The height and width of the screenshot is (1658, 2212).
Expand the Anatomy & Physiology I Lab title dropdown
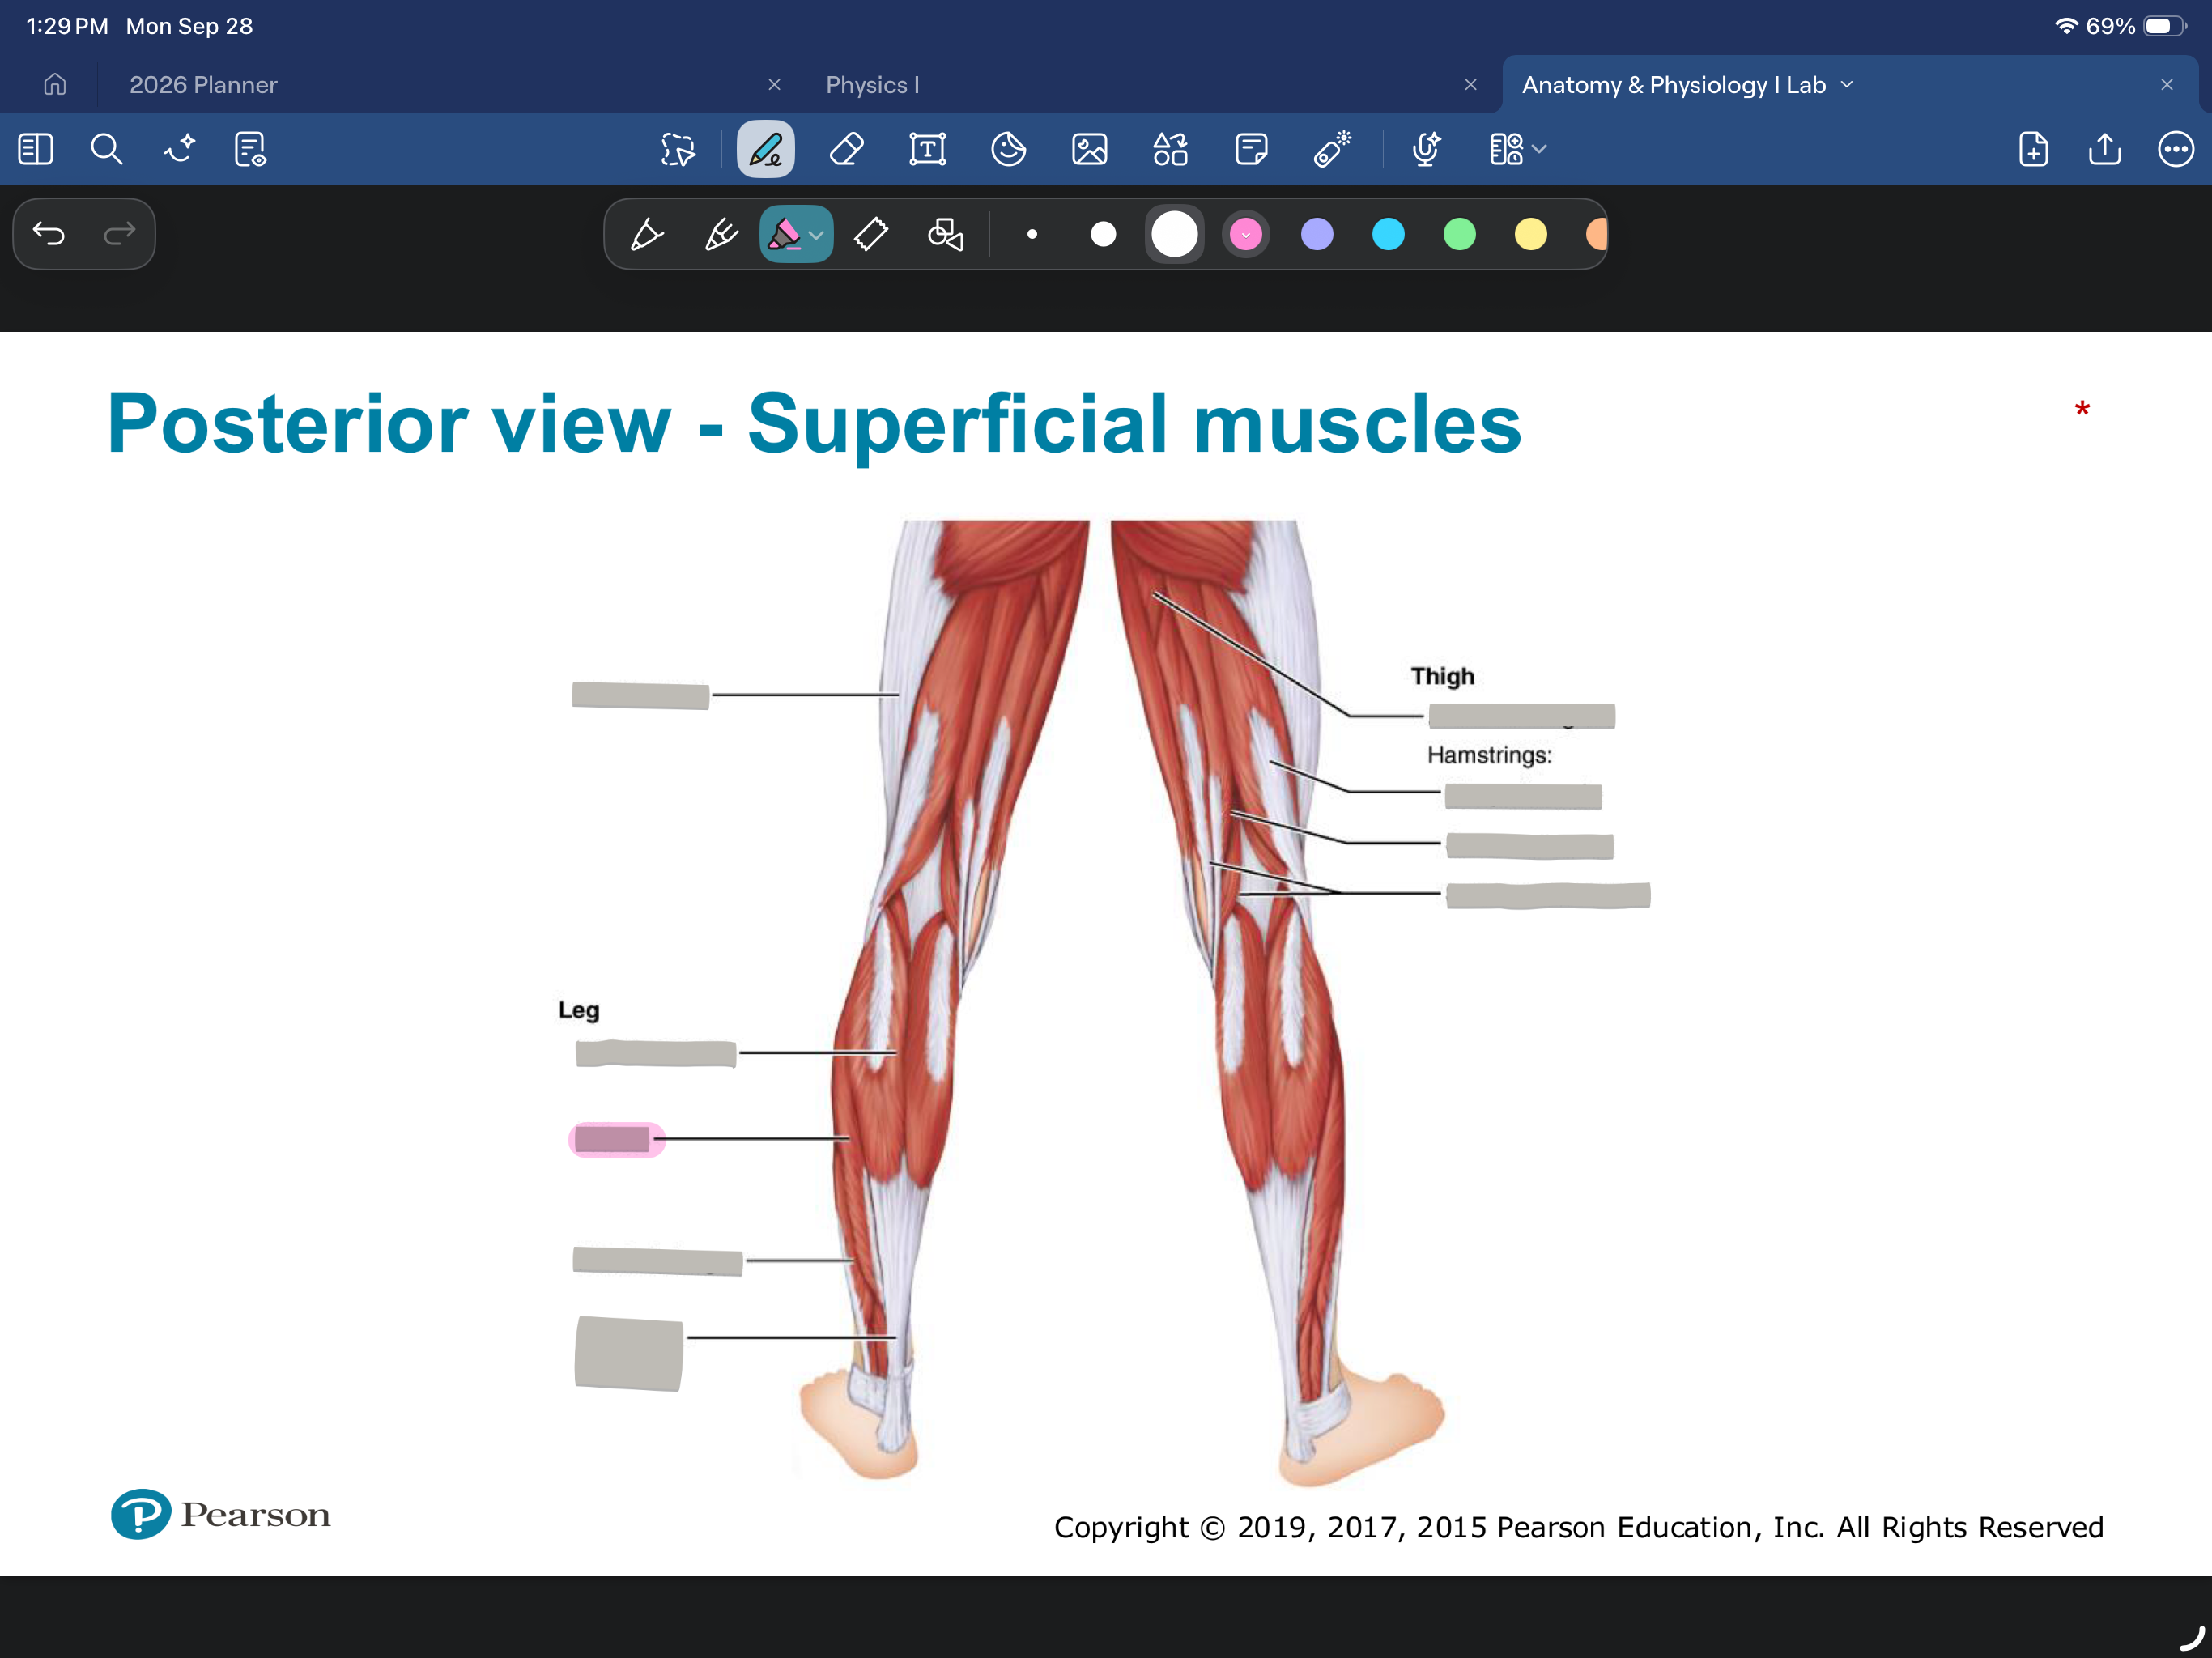(1847, 85)
